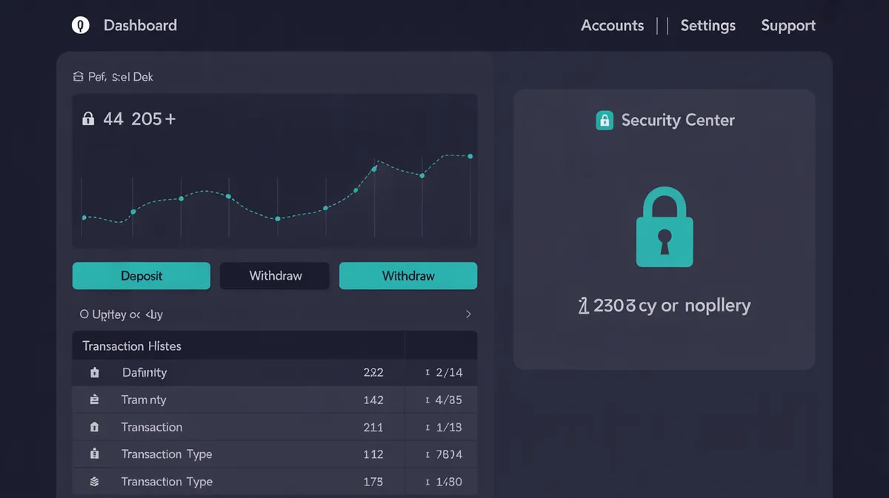This screenshot has width=889, height=498.
Task: Select the receipt icon on the Tram nty row
Action: pos(93,400)
